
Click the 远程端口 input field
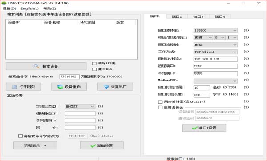point(215,66)
